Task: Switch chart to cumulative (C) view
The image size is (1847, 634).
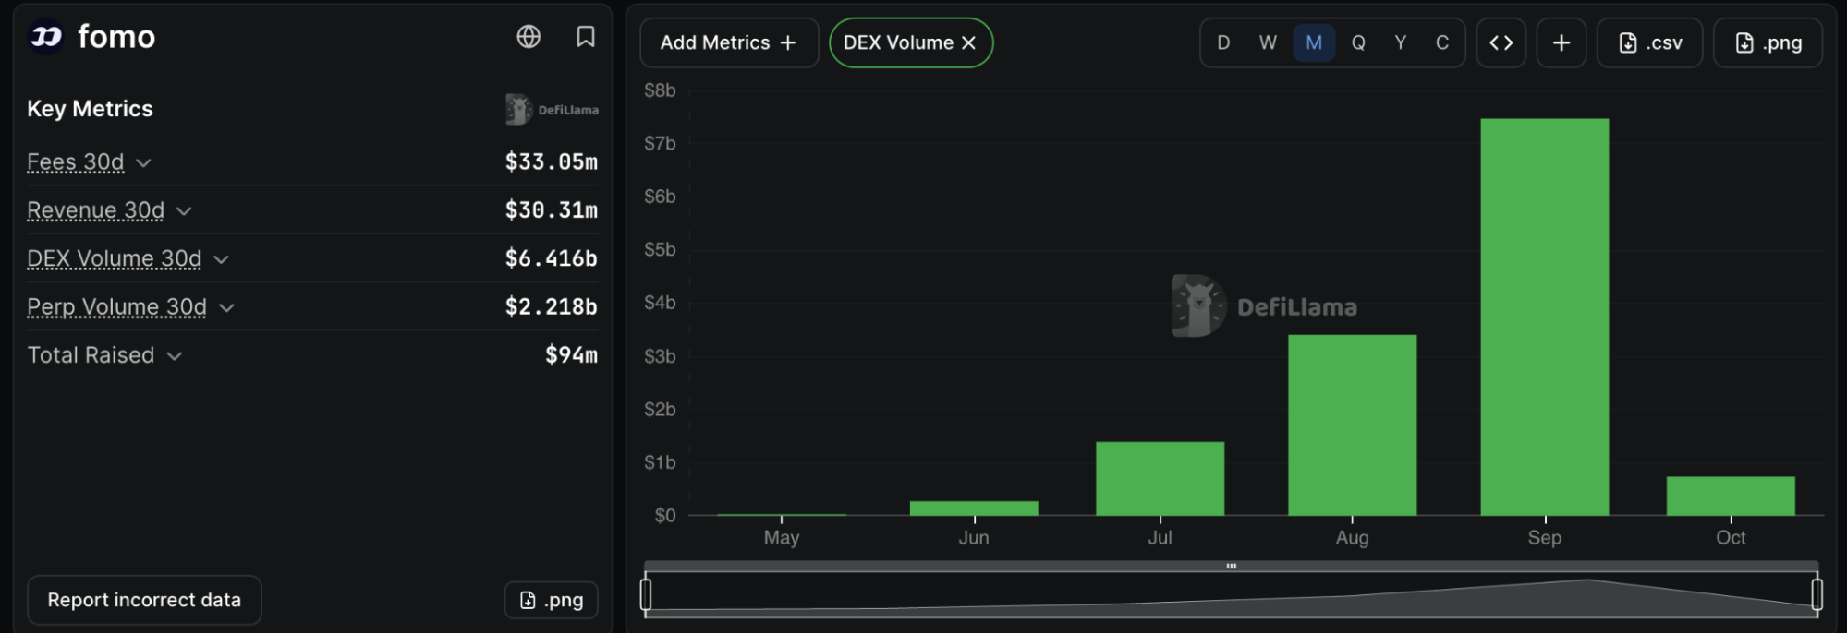Action: (1442, 42)
